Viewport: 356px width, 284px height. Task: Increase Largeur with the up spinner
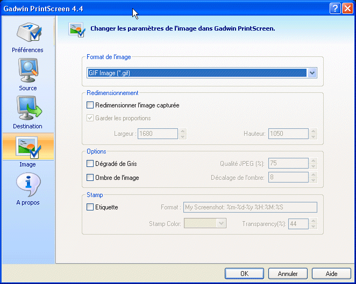pyautogui.click(x=183, y=131)
